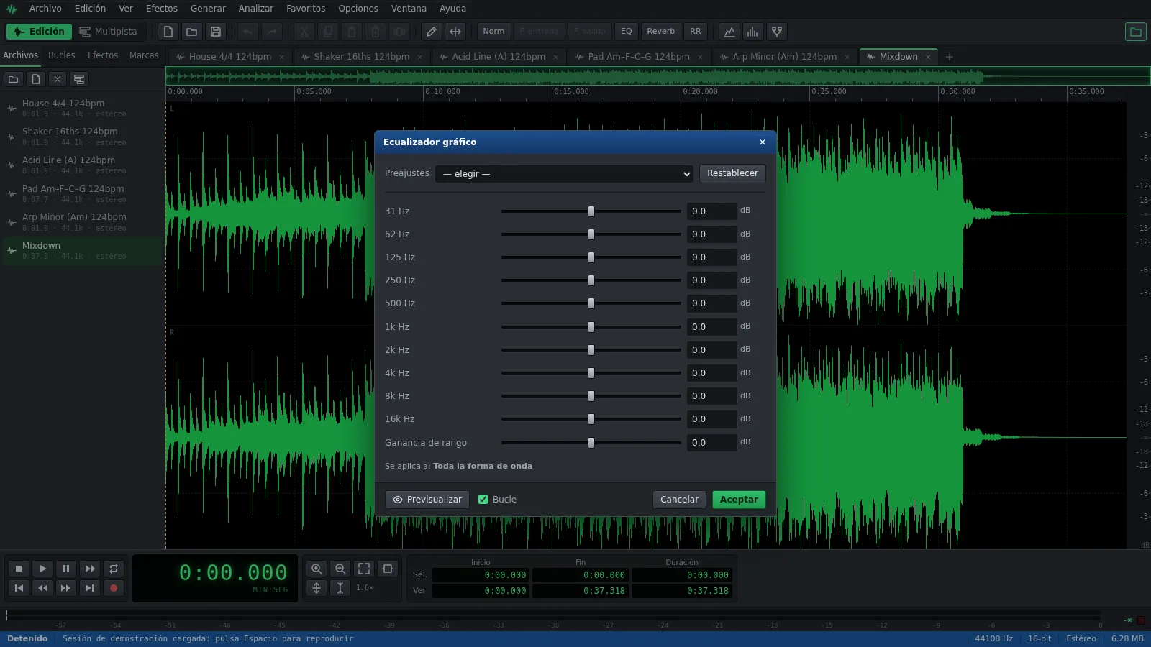Click the Cancelar button
The width and height of the screenshot is (1151, 647).
(x=679, y=500)
